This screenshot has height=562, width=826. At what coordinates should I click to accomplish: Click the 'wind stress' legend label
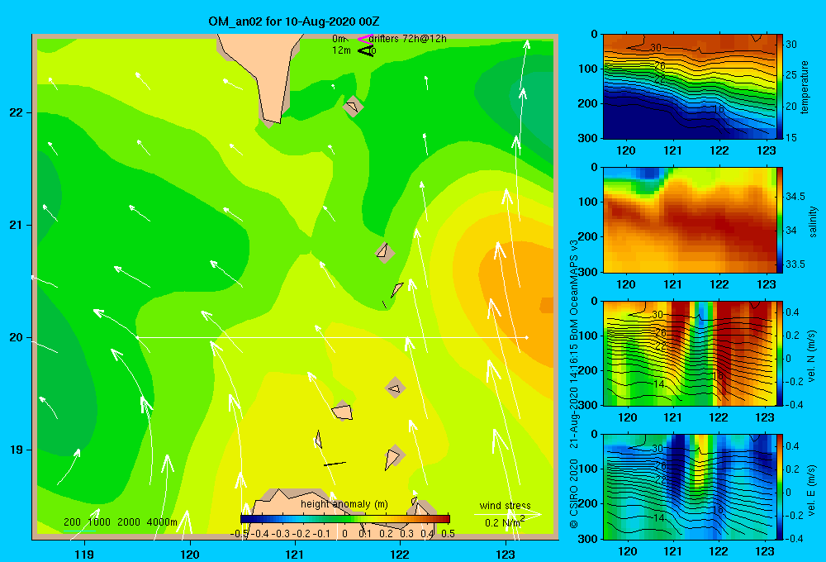(505, 505)
